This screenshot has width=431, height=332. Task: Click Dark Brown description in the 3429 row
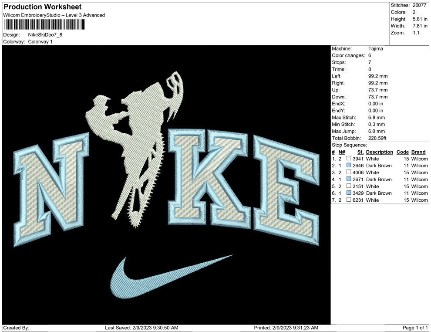379,193
